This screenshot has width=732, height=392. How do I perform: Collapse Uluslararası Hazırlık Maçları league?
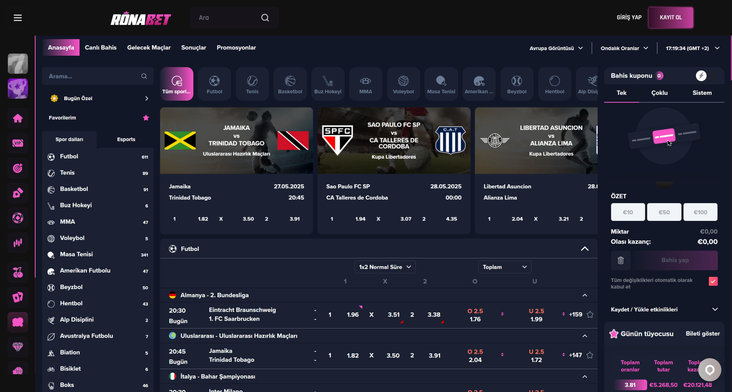coord(584,336)
